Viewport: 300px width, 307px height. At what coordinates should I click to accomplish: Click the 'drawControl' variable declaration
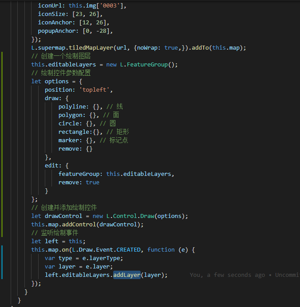63,216
